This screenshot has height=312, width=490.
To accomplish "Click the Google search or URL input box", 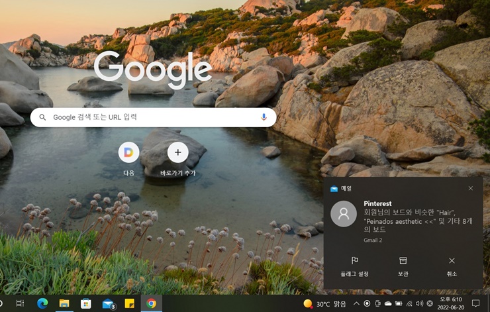I will (x=153, y=117).
